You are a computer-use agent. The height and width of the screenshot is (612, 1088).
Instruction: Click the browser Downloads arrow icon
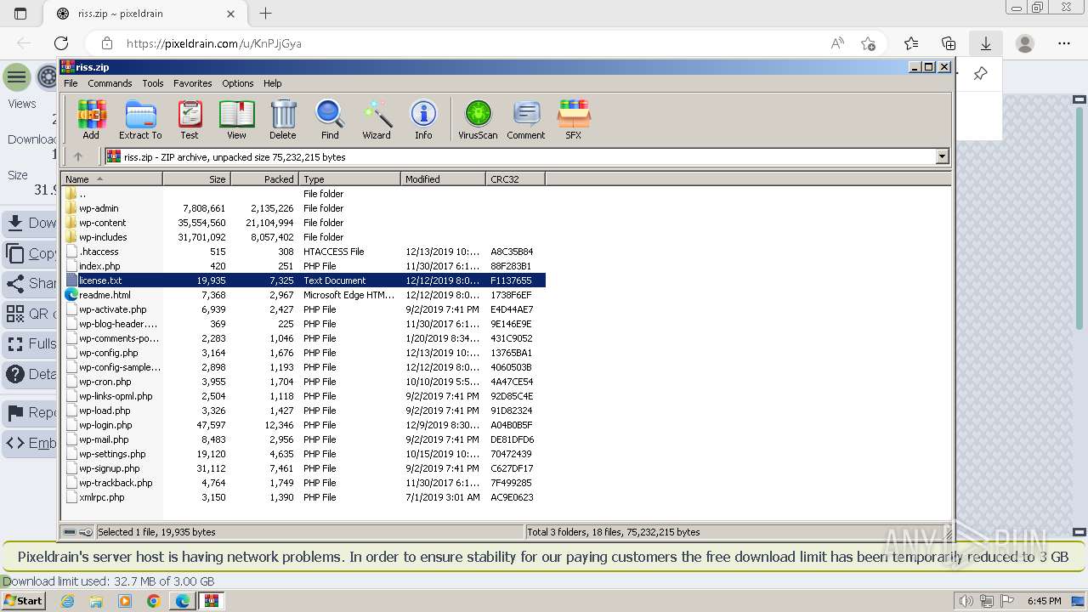pos(986,43)
